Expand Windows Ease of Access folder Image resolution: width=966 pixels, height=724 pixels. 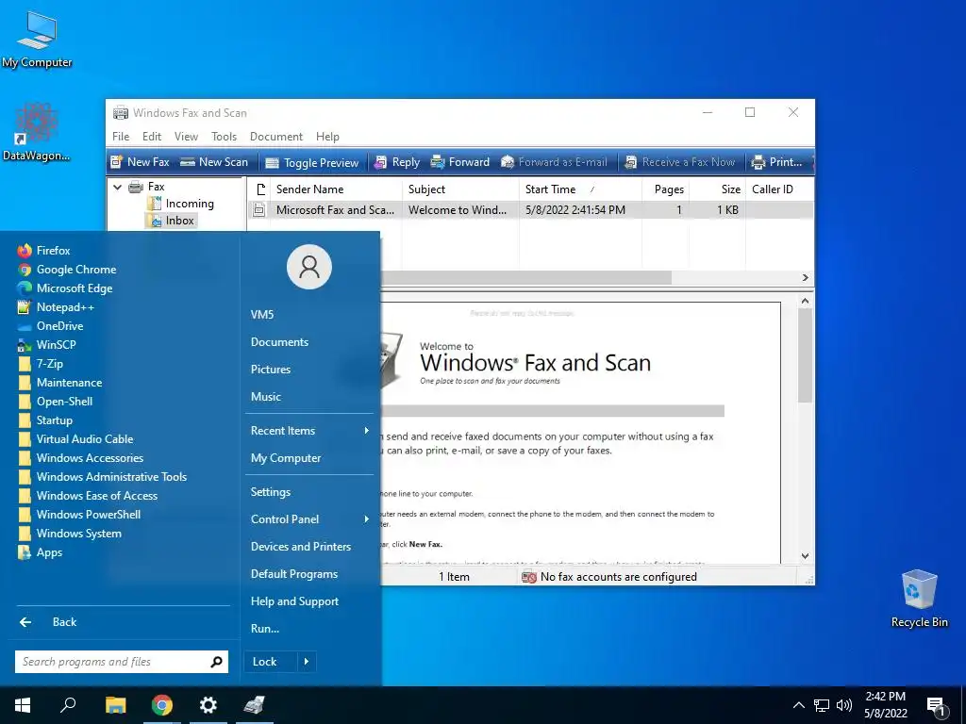(x=88, y=496)
